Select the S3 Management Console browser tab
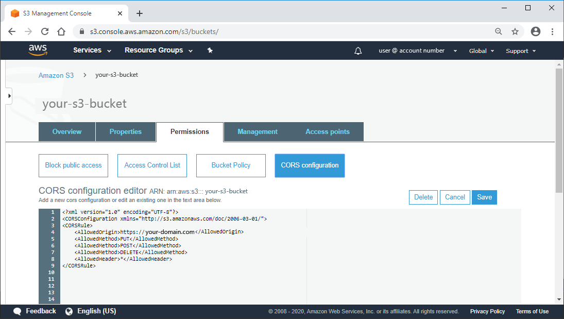The height and width of the screenshot is (319, 564). (x=66, y=14)
